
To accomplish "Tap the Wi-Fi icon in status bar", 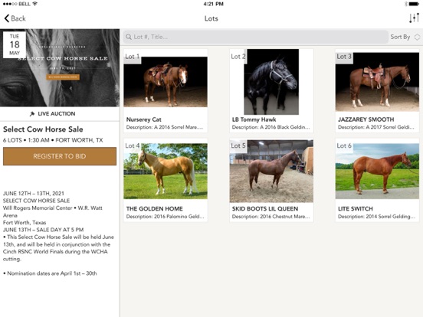I will (x=34, y=4).
